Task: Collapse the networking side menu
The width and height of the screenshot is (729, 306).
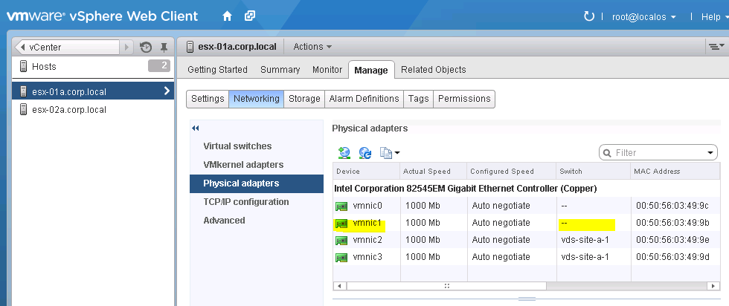Action: [x=195, y=128]
